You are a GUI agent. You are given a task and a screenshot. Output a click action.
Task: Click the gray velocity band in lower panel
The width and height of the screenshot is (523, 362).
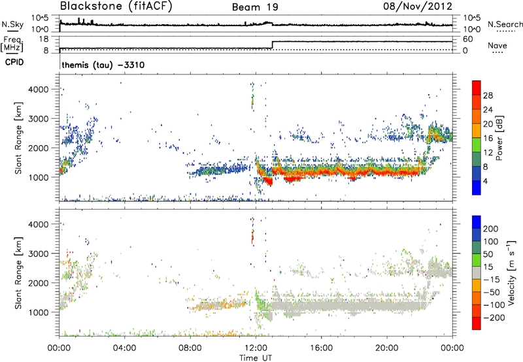point(347,306)
